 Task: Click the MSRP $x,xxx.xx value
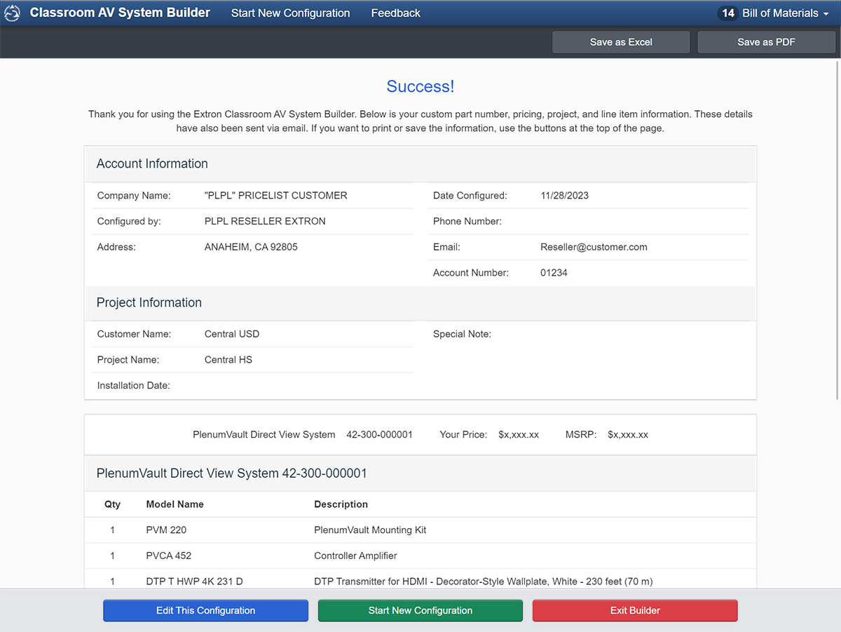pyautogui.click(x=628, y=435)
